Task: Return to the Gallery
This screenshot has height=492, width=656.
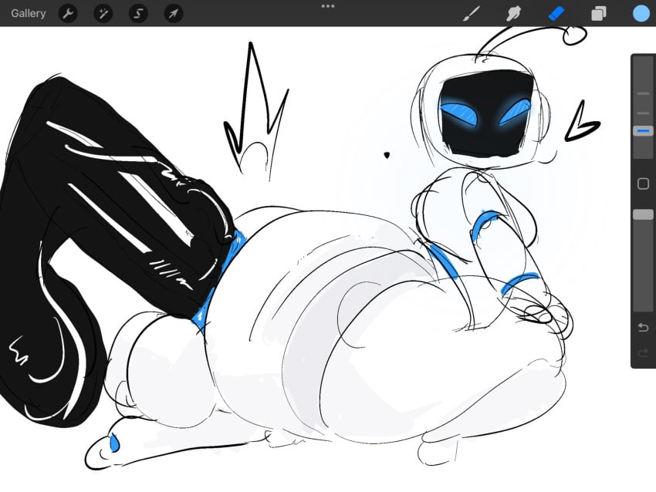Action: tap(28, 13)
